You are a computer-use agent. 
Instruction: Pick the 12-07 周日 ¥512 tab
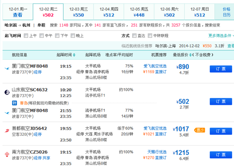(x=200, y=12)
